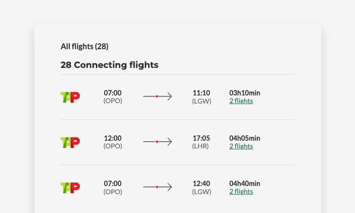Image resolution: width=355 pixels, height=213 pixels.
Task: Select the All flights (28) heading
Action: (x=84, y=46)
